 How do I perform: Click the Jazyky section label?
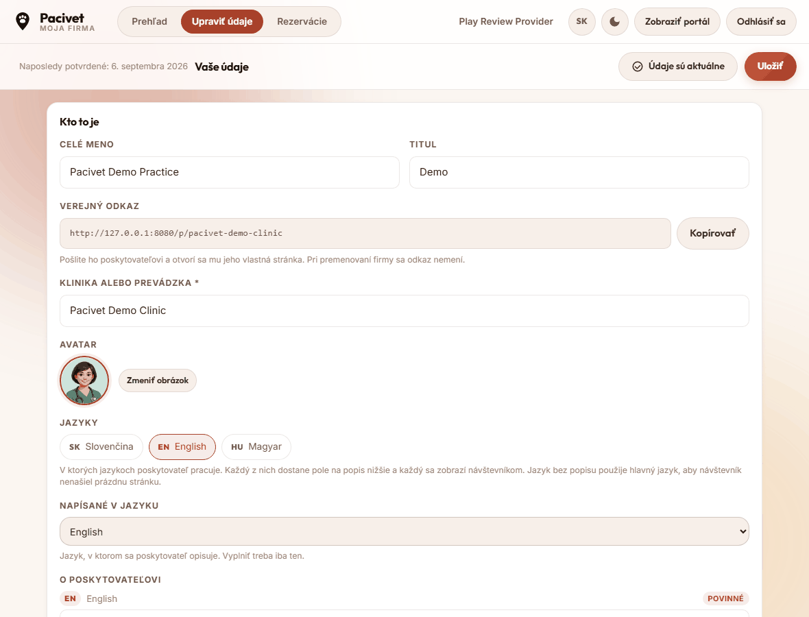pos(78,422)
